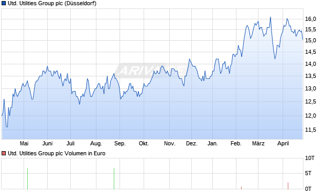Viewport: 325px width, 194px height.
Task: Click the 15,0 price axis value
Action: coord(310,40)
